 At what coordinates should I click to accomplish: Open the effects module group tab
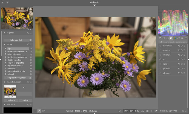pyautogui.click(x=182, y=38)
